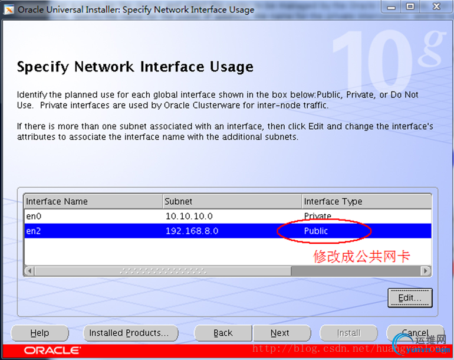Screen dimensions: 454x360
Task: Select the en2 interface row
Action: coord(228,231)
